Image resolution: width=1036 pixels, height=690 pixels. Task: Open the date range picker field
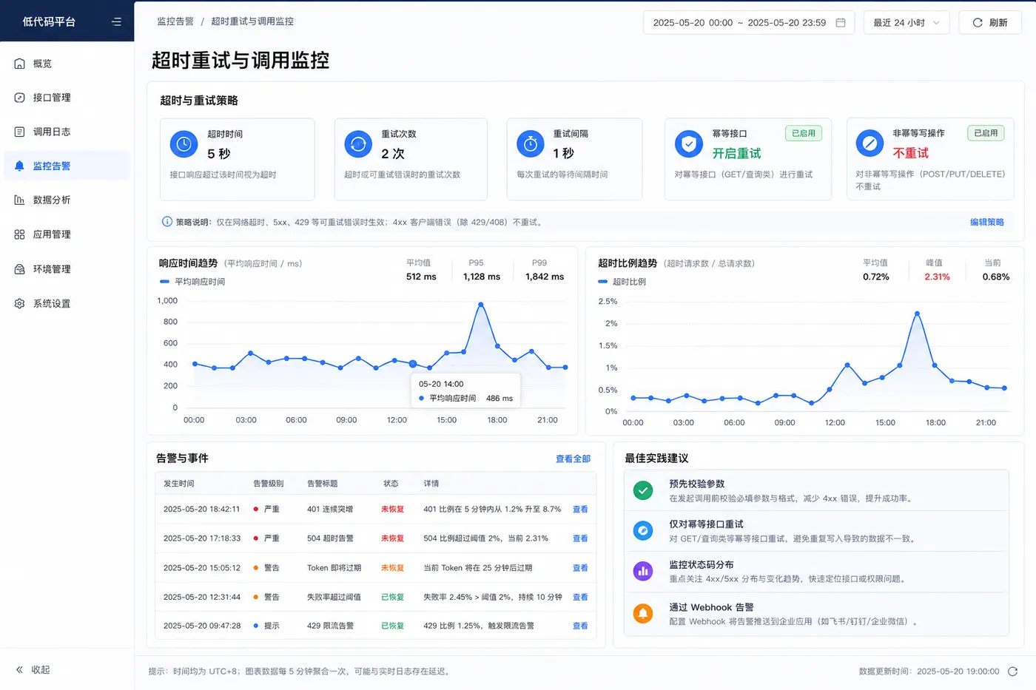(x=749, y=22)
